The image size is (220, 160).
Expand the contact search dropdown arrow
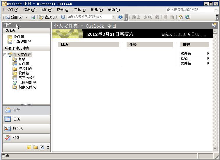tap(113, 17)
